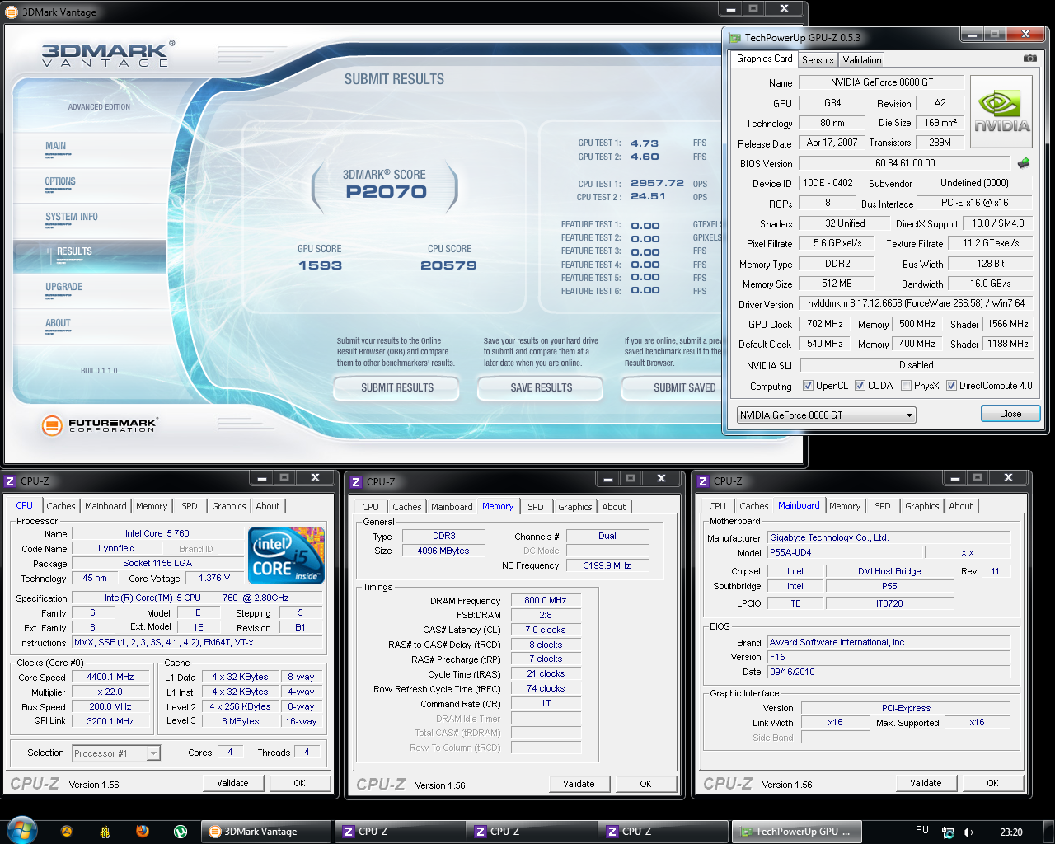Click the GPU-Z Name field 'NVIDIA GeForce 8600 GT'
1055x844 pixels.
882,82
